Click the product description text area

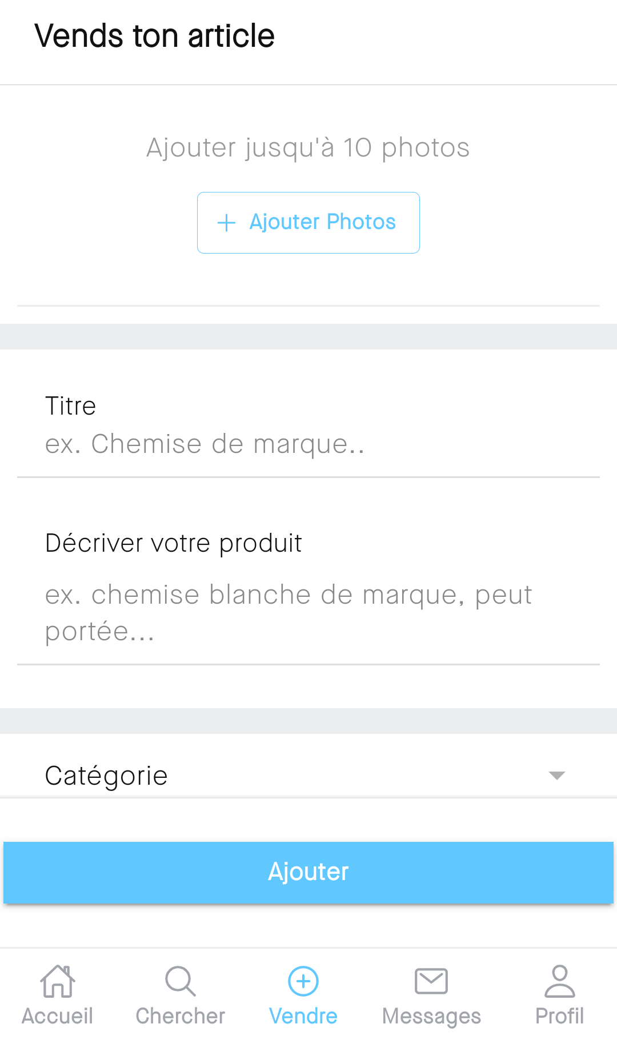(289, 613)
